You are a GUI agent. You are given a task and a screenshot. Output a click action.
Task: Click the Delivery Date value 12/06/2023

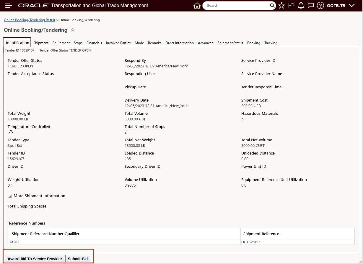[x=156, y=106]
